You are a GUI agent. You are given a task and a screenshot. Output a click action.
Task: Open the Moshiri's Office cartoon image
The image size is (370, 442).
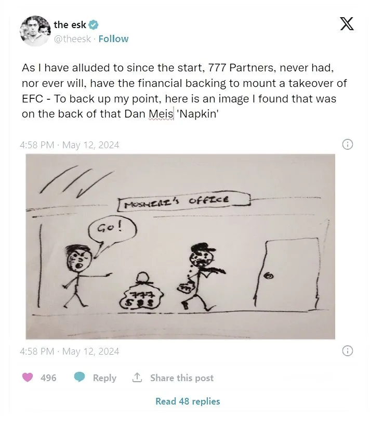tap(180, 246)
